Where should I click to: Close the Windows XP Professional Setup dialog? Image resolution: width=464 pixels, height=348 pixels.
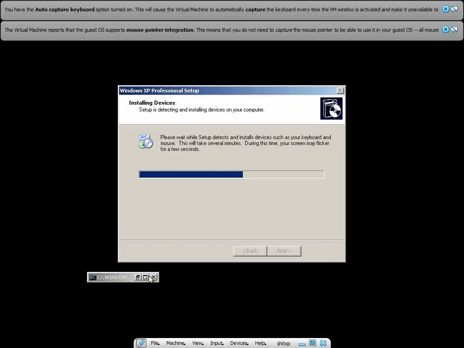tap(340, 91)
